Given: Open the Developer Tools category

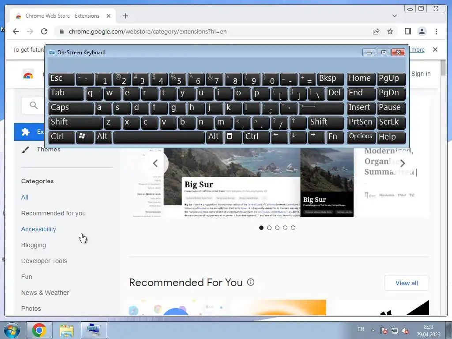Looking at the screenshot, I should click(44, 261).
